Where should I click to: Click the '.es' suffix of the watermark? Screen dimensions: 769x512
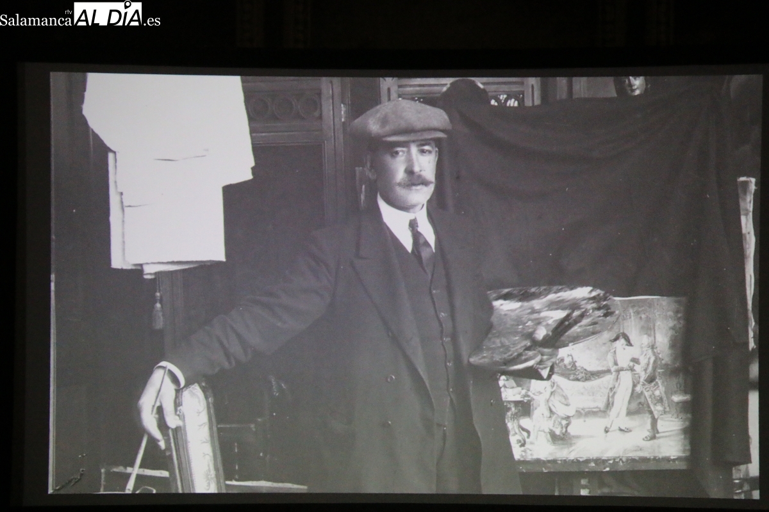pyautogui.click(x=152, y=19)
